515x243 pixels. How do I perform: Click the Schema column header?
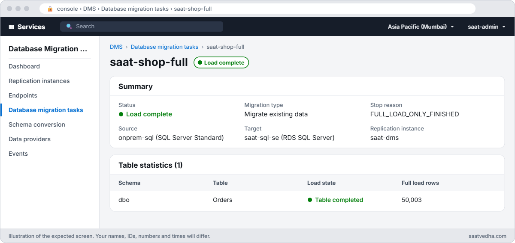pyautogui.click(x=129, y=183)
